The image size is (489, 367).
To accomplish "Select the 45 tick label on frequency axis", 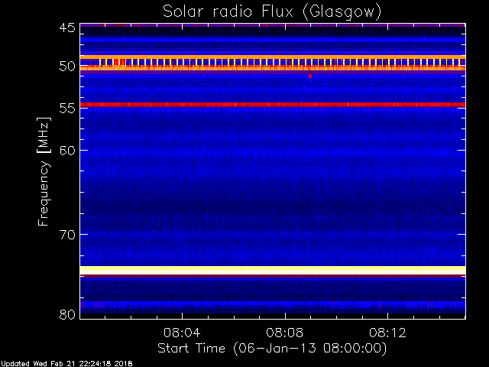I will (66, 28).
